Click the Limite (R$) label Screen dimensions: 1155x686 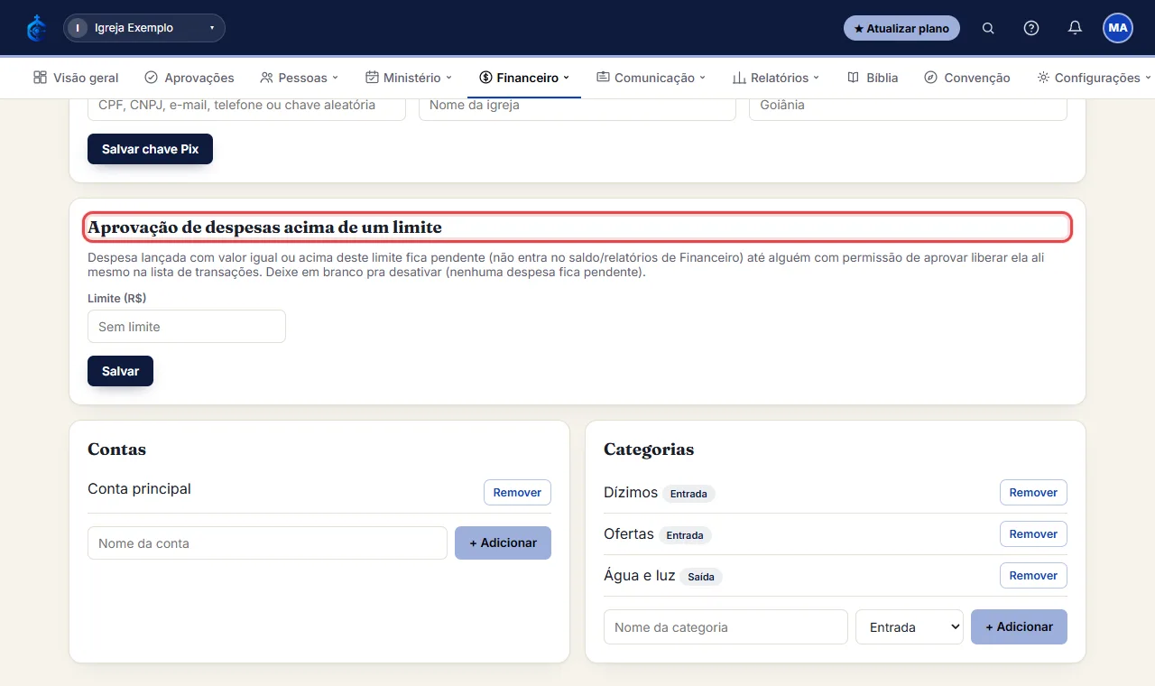(x=116, y=298)
